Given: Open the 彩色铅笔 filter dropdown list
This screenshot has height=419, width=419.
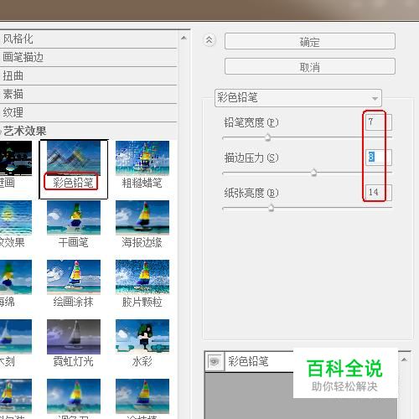Looking at the screenshot, I should (297, 98).
